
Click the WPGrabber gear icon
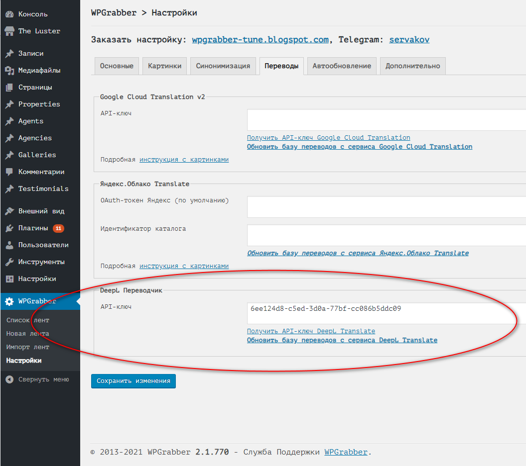pyautogui.click(x=9, y=301)
